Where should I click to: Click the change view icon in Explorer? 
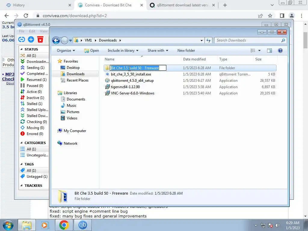click(253, 51)
